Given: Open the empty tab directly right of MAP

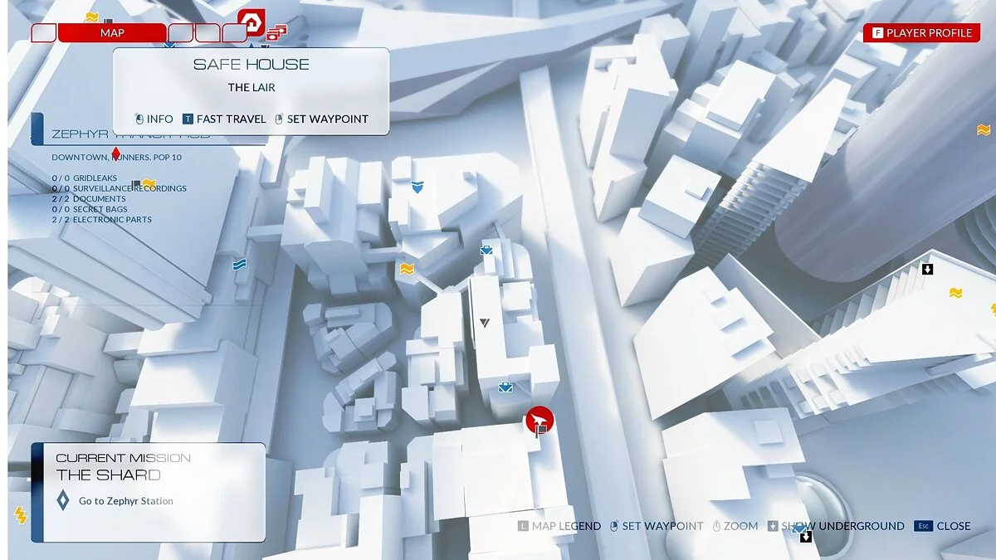Looking at the screenshot, I should [181, 33].
